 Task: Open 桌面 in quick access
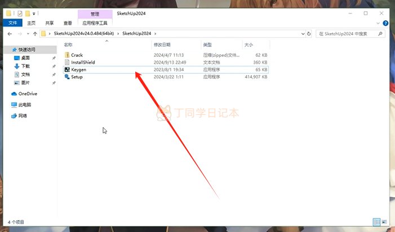[25, 58]
